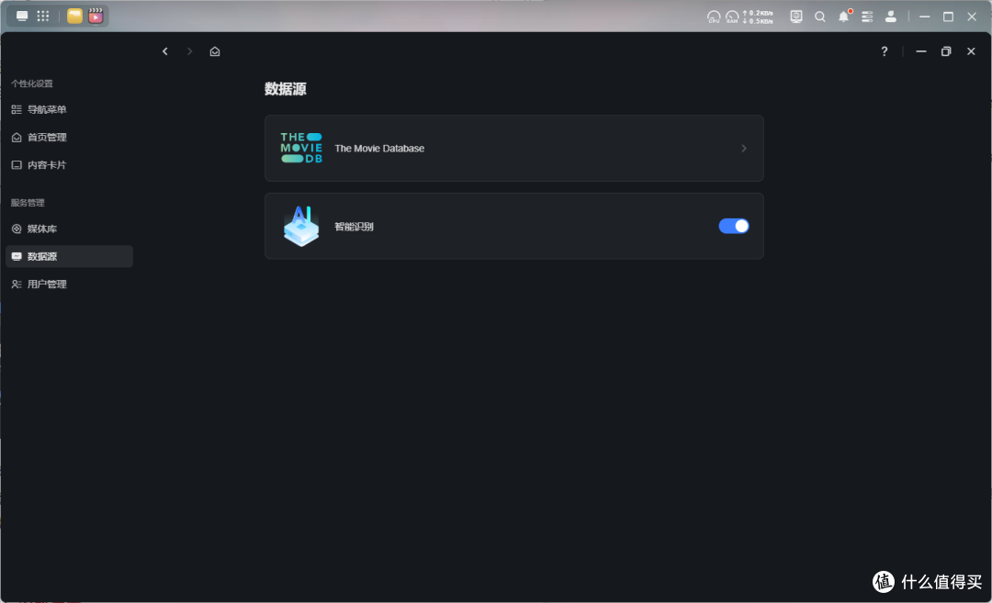Viewport: 992px width, 603px height.
Task: Click the 智能识别 label
Action: (354, 227)
